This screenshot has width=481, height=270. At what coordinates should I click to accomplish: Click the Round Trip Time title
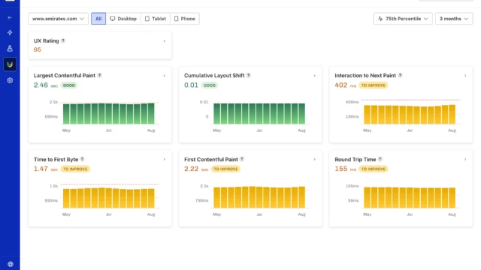point(355,159)
